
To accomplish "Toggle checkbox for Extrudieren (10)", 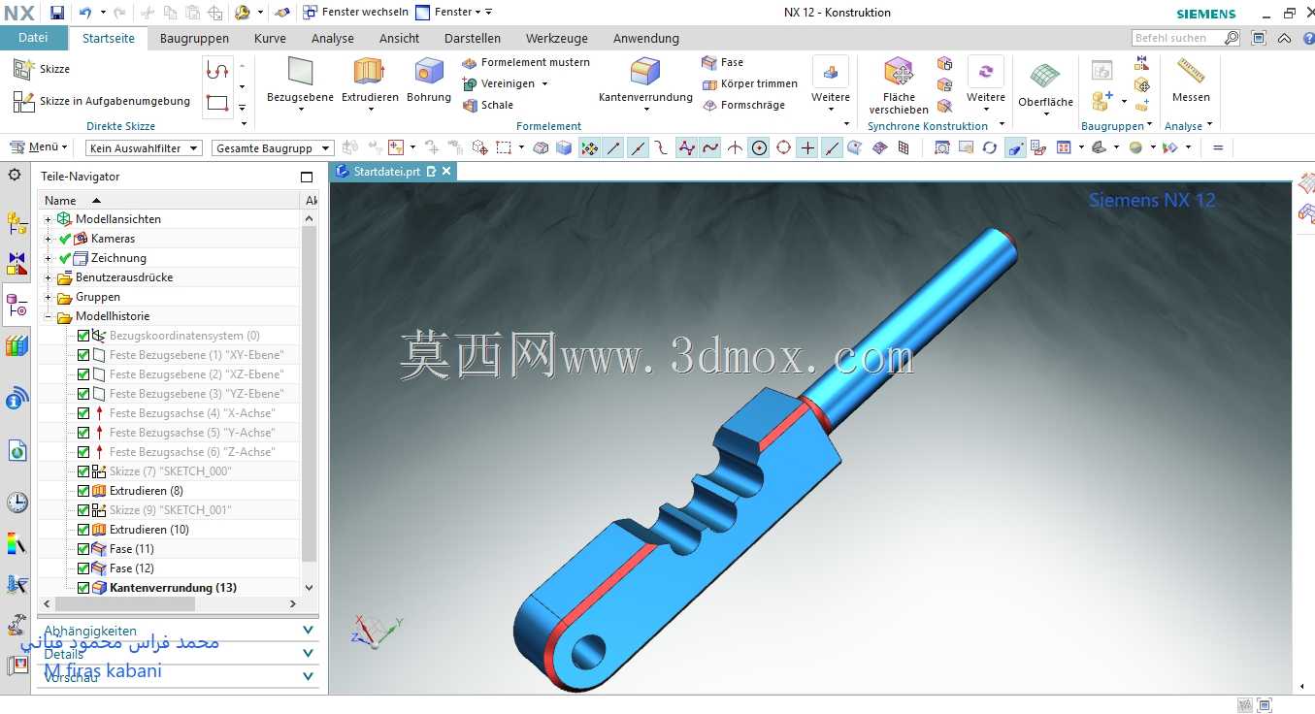I will 83,530.
